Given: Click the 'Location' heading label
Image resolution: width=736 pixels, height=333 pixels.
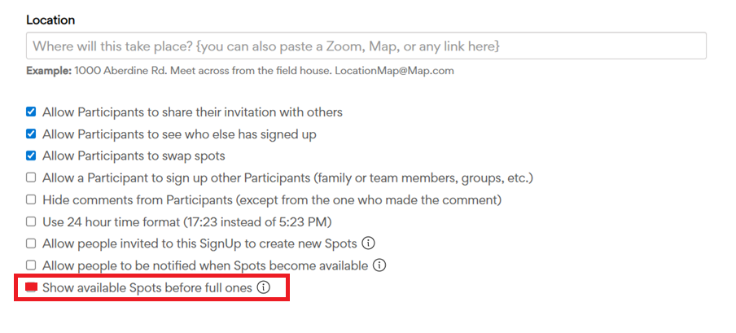Looking at the screenshot, I should pos(51,19).
